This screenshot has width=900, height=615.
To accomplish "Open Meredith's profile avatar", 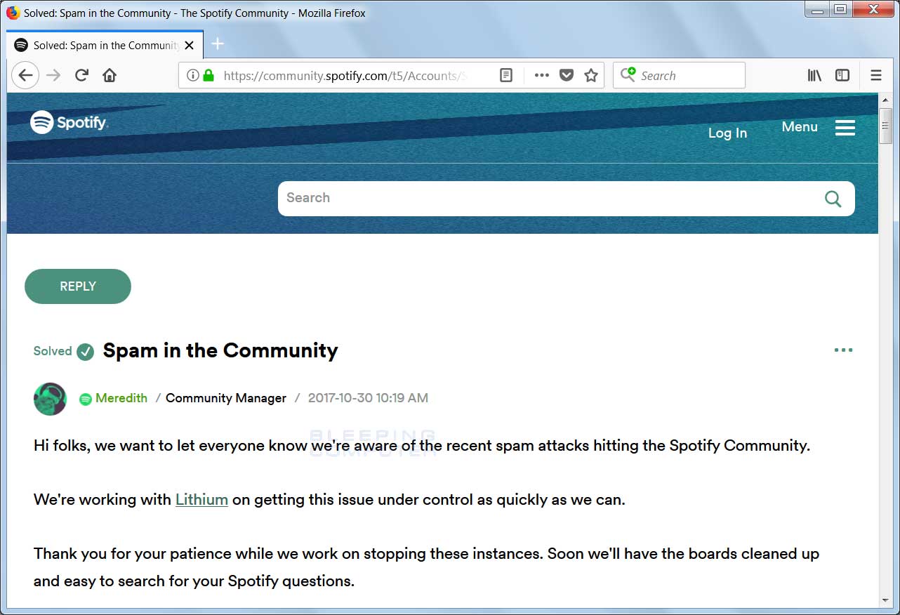I will [x=50, y=399].
